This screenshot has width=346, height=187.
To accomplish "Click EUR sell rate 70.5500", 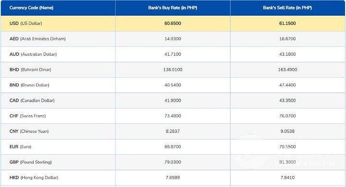I will tap(287, 147).
